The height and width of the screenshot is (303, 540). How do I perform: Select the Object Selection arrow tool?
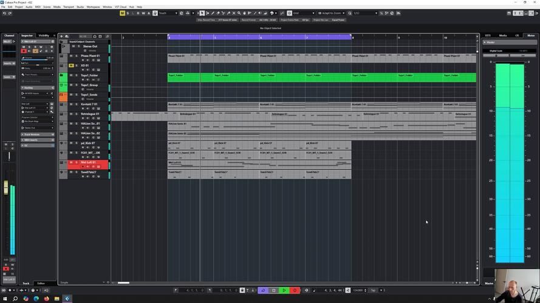[202, 13]
